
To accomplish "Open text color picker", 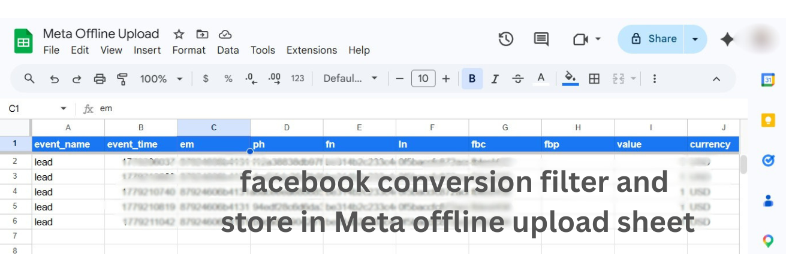I will pyautogui.click(x=541, y=78).
